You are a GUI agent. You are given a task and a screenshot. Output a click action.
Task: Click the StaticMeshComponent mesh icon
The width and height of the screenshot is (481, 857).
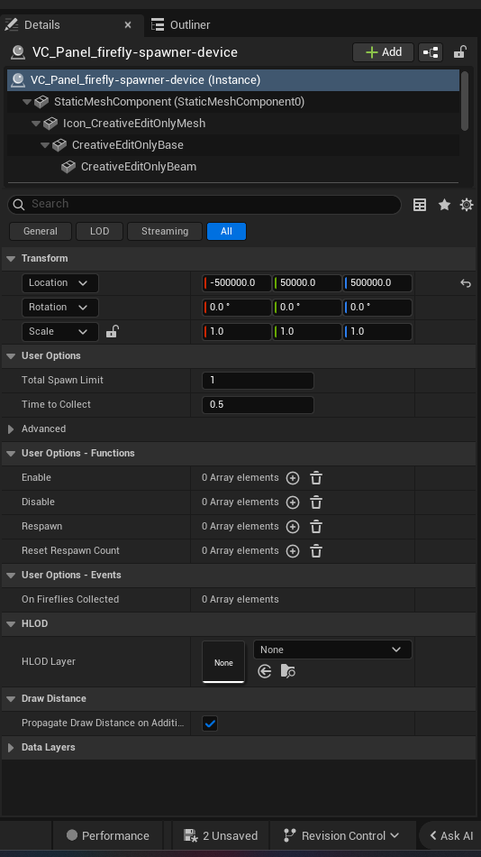pyautogui.click(x=41, y=102)
